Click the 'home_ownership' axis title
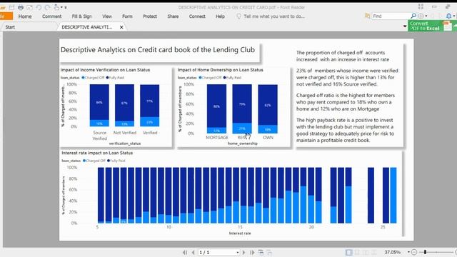 (x=243, y=143)
